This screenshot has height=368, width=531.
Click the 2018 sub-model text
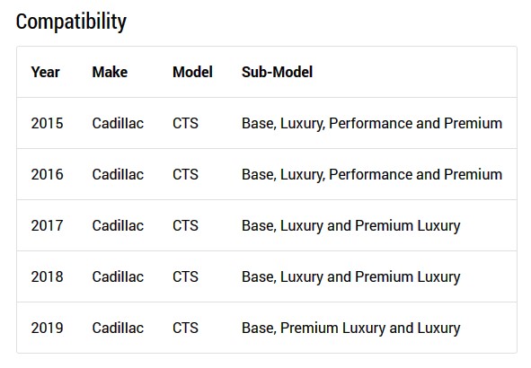click(x=350, y=277)
